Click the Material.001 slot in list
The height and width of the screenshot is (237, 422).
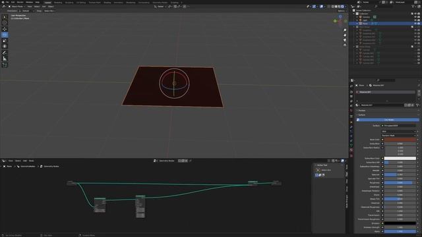tap(386, 92)
